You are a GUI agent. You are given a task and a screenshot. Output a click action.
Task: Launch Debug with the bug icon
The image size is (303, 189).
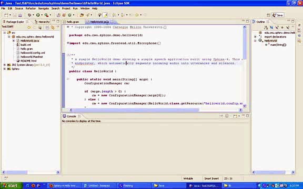click(x=29, y=15)
